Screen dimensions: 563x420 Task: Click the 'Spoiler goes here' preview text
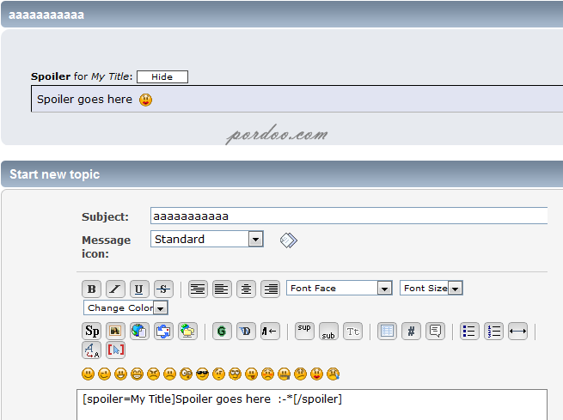pos(85,100)
